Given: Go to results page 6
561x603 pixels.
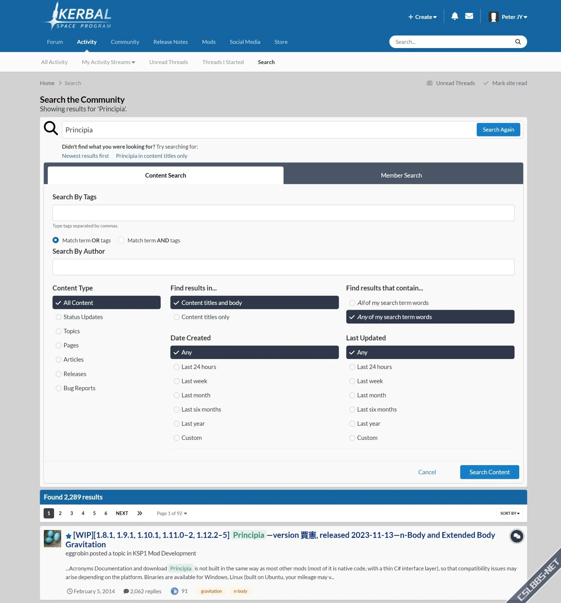Looking at the screenshot, I should point(106,513).
